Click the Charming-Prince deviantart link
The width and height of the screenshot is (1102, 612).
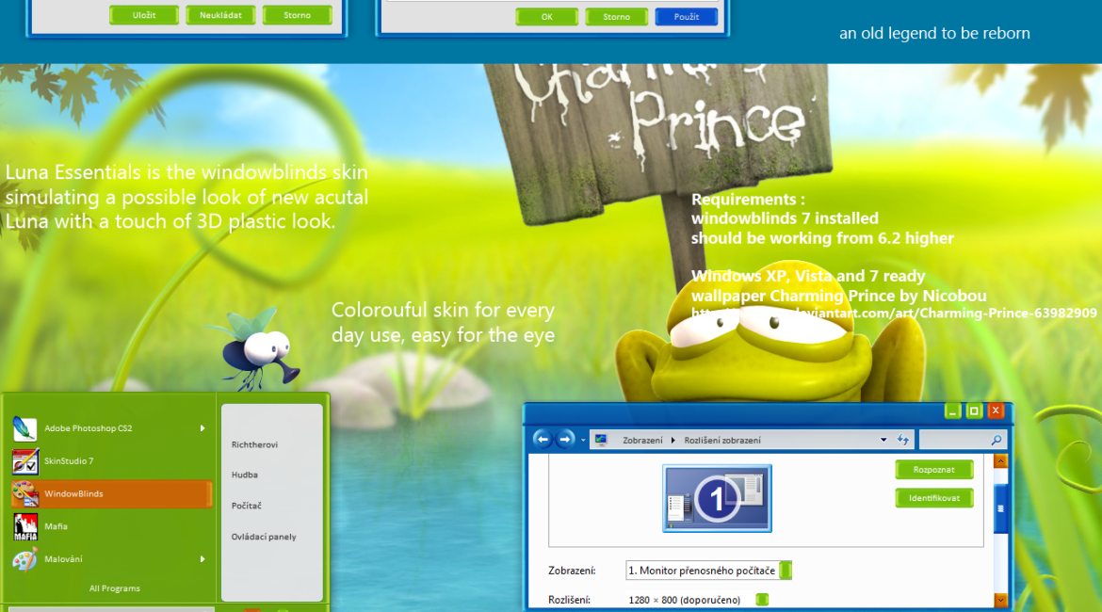893,314
